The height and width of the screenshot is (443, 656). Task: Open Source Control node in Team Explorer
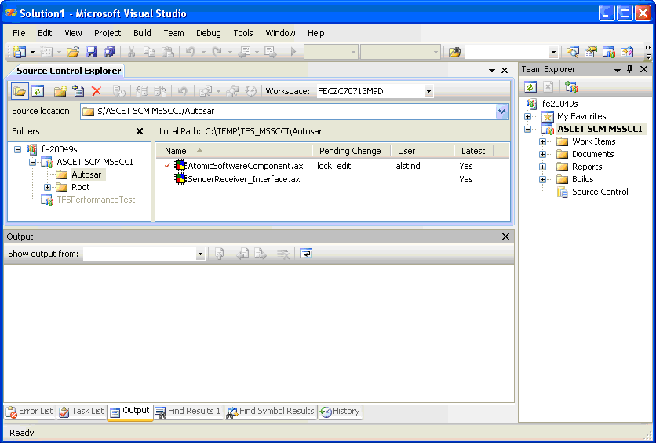pyautogui.click(x=600, y=192)
